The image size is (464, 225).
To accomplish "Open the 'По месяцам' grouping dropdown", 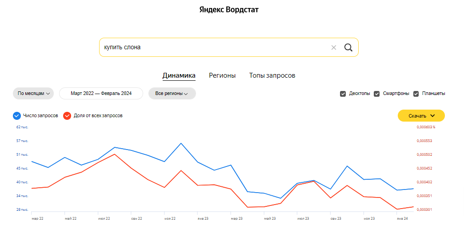I will (33, 94).
